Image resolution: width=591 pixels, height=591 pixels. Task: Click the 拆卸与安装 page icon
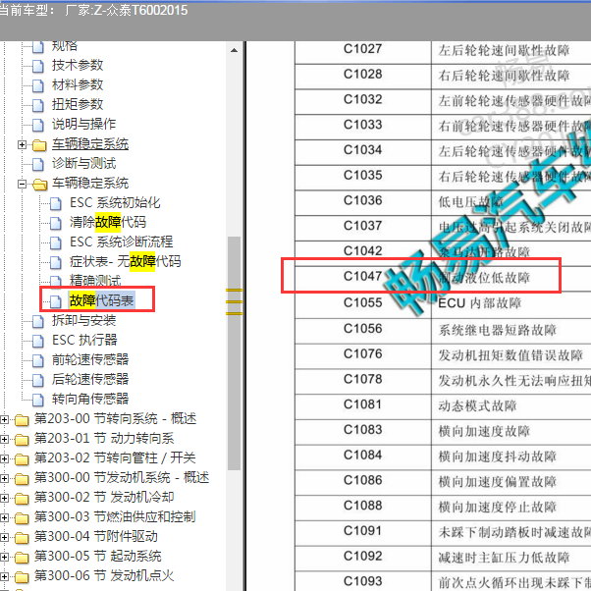coord(37,321)
